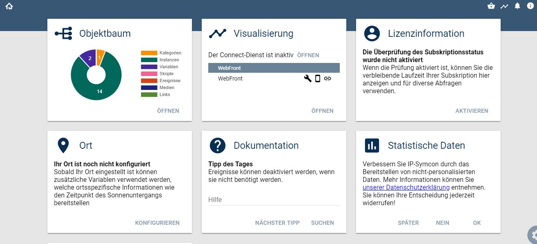Open the settings gear at bottom right
The width and height of the screenshot is (537, 244).
pos(533,235)
